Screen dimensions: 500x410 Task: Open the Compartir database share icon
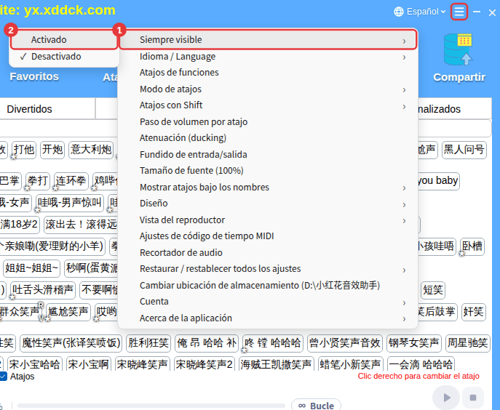pos(459,49)
